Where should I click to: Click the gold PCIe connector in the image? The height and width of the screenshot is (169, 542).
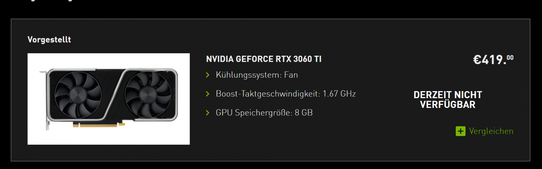point(99,124)
